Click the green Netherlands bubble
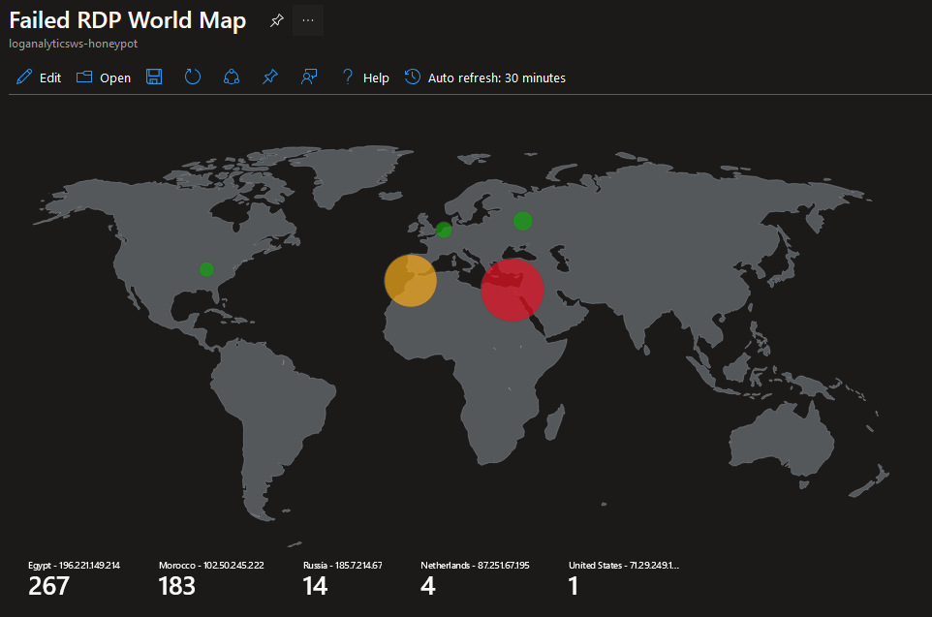Viewport: 932px width, 617px height. tap(444, 230)
